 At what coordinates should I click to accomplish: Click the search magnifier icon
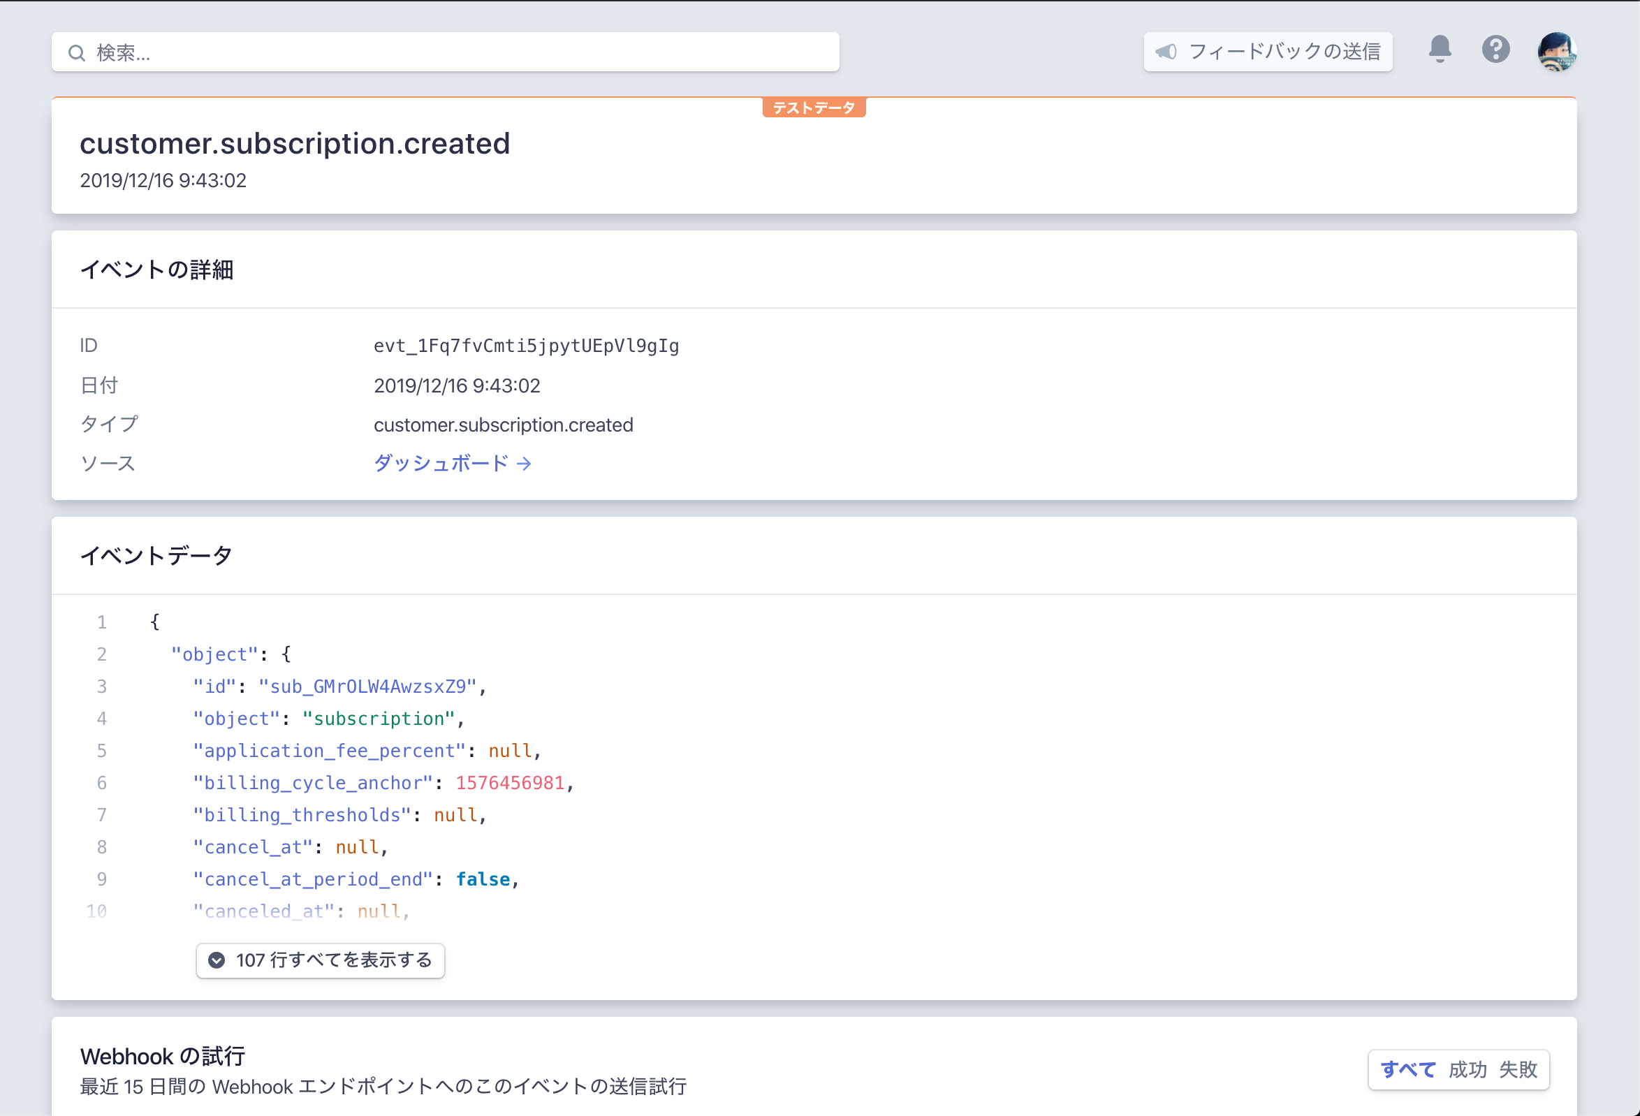[x=77, y=53]
